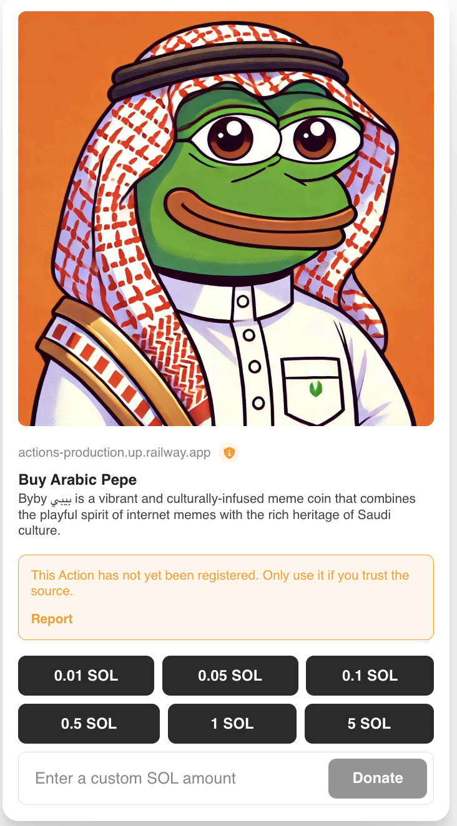This screenshot has height=826, width=457.
Task: Click the Buy Arabic Pepe title
Action: (x=77, y=480)
